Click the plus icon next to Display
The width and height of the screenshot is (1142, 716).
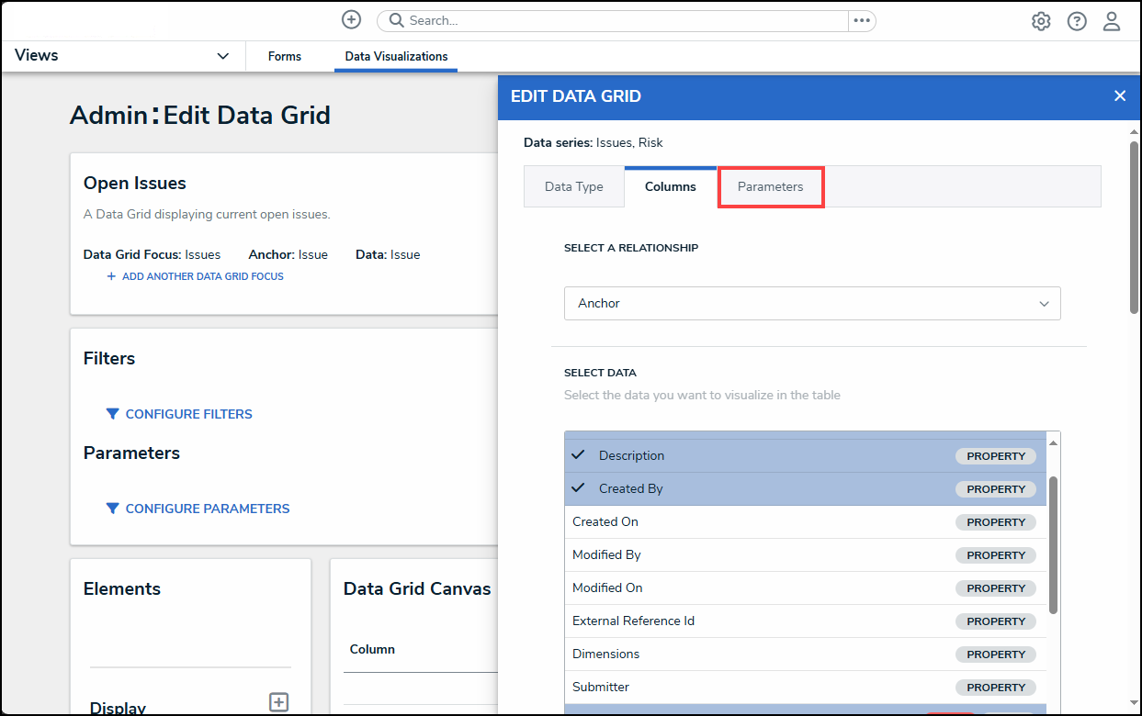[278, 702]
